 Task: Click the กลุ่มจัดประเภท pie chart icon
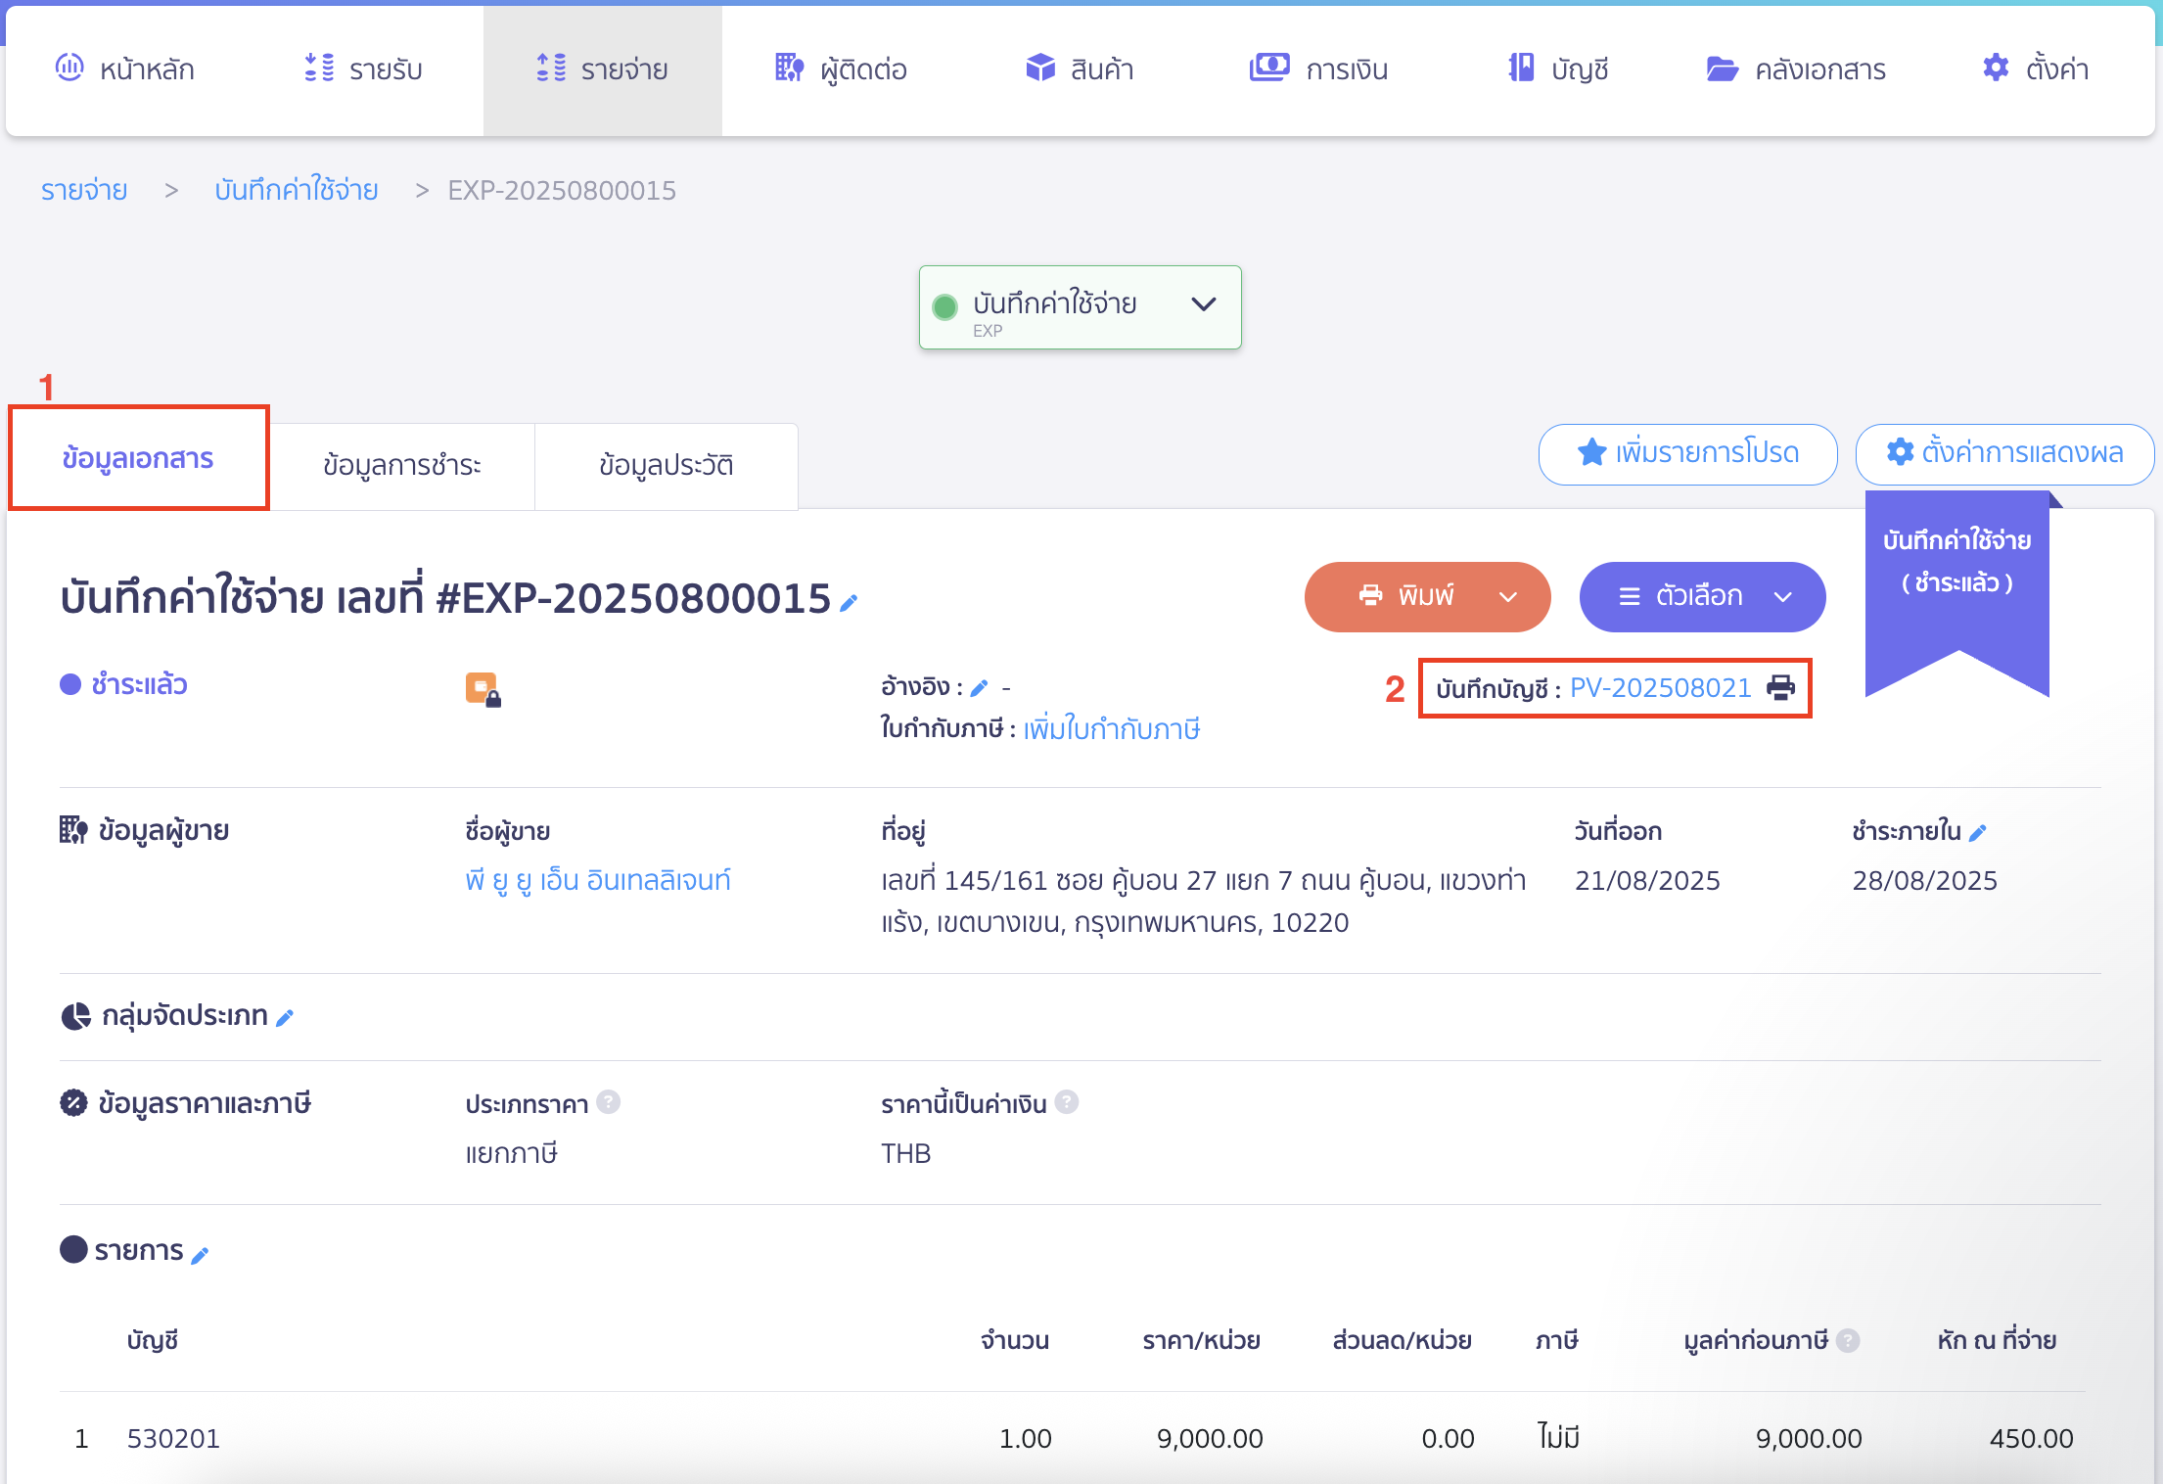tap(76, 1016)
